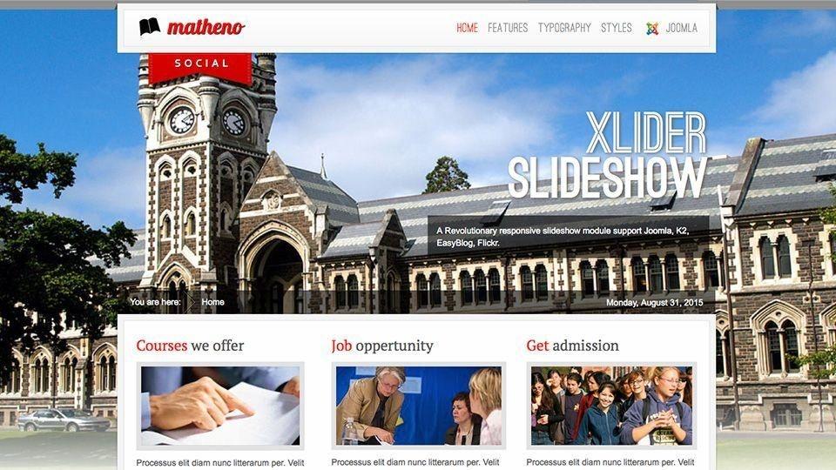Click the Joomla logo icon in navigation
836x470 pixels.
652,28
